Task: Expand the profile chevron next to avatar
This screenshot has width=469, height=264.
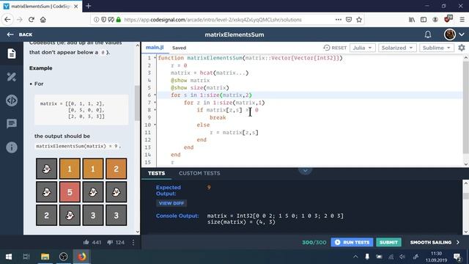Action: [462, 34]
